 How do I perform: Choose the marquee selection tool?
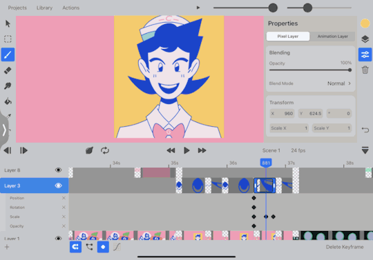pos(8,39)
